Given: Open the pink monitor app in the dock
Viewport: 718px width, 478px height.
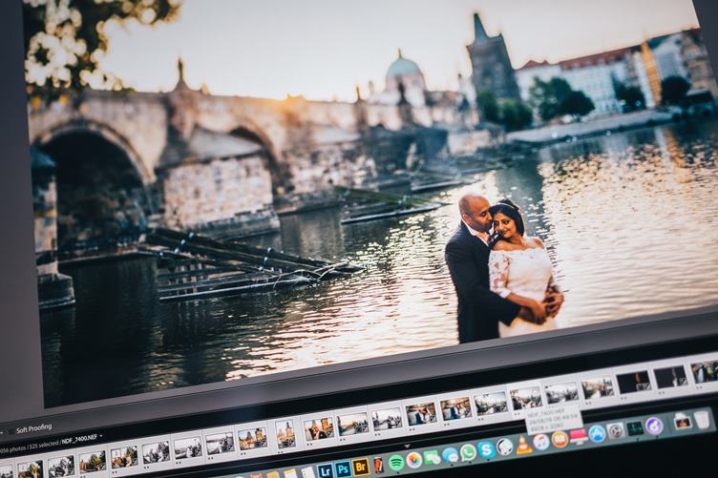Looking at the screenshot, I should pyautogui.click(x=579, y=437).
